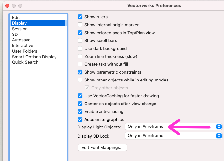
Task: Uncheck Show parametric constraints
Action: (x=80, y=72)
